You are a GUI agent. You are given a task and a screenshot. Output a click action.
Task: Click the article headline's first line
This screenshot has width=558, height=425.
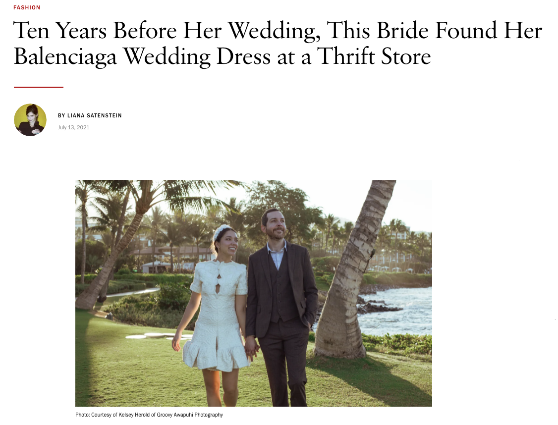(278, 31)
